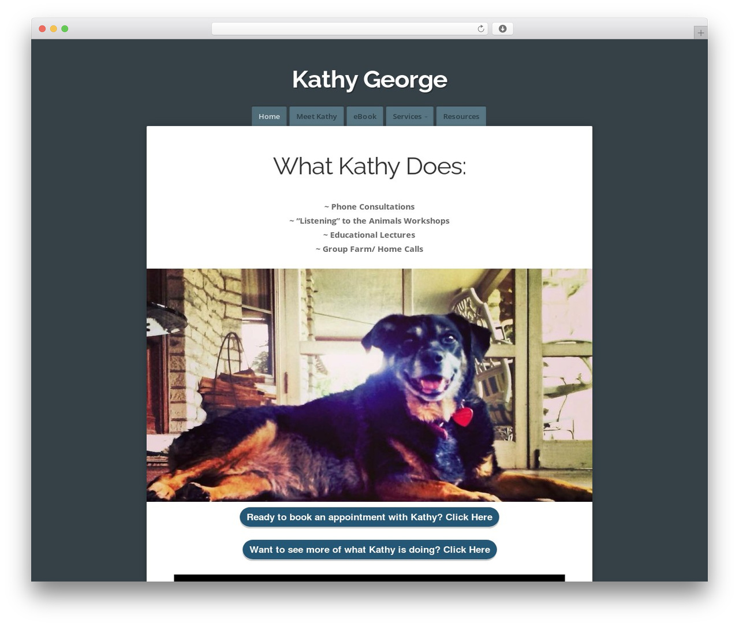Reload the page with the refresh icon
The height and width of the screenshot is (626, 739).
[480, 29]
